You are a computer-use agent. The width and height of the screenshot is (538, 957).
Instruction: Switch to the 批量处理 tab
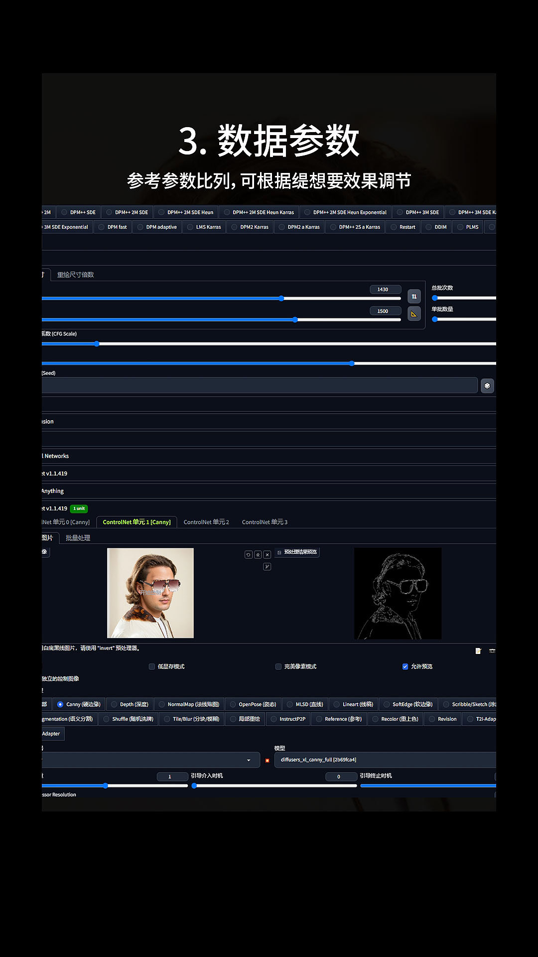pyautogui.click(x=78, y=538)
